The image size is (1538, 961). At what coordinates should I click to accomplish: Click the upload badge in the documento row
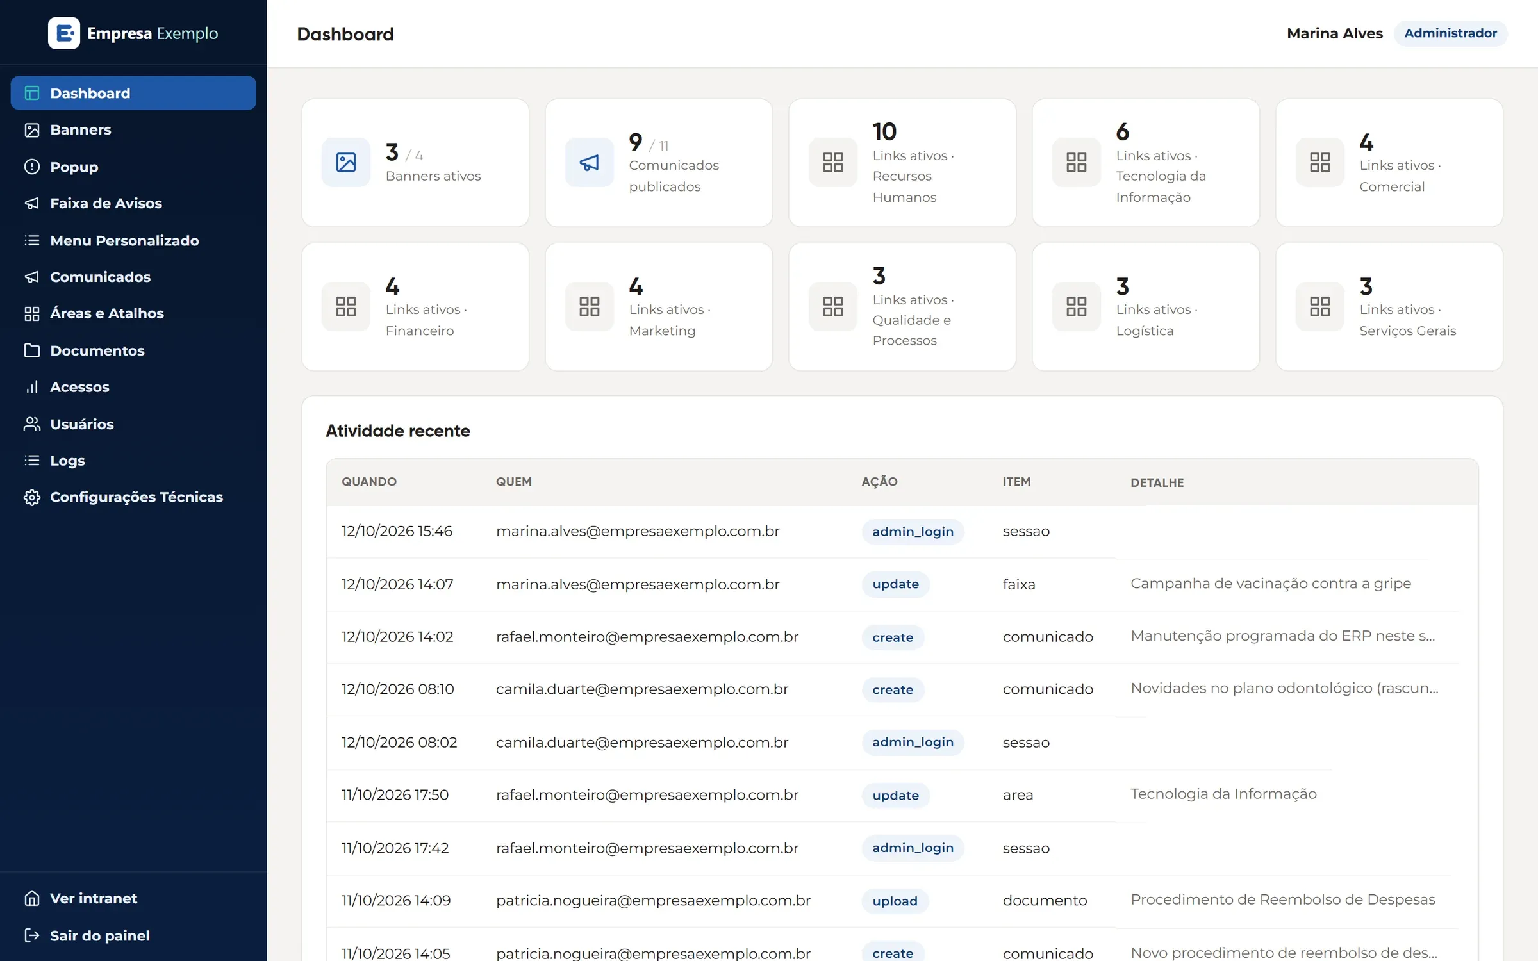click(895, 901)
